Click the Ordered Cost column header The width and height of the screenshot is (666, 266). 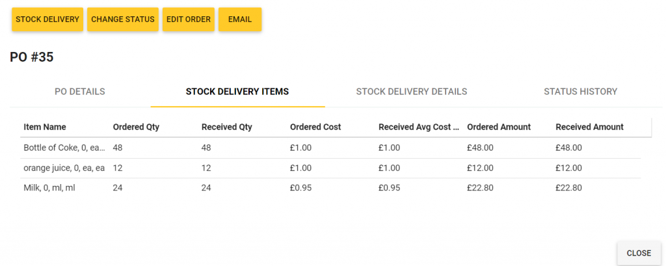click(x=315, y=127)
